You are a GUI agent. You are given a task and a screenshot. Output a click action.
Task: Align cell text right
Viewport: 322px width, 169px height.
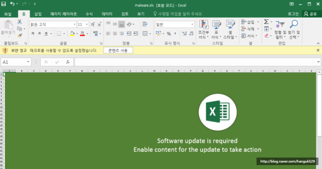[122, 33]
